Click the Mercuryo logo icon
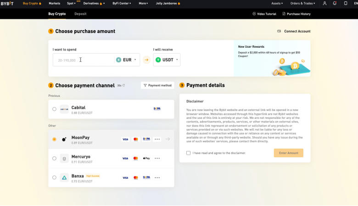 (64, 158)
